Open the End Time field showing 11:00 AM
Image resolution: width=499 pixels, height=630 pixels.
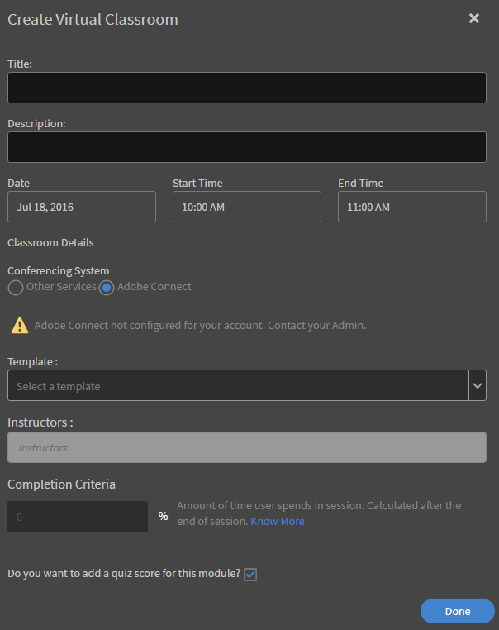[x=412, y=207]
